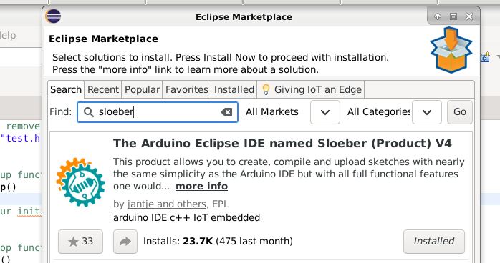The height and width of the screenshot is (263, 500).
Task: Open the Favorites tab
Action: tap(187, 89)
